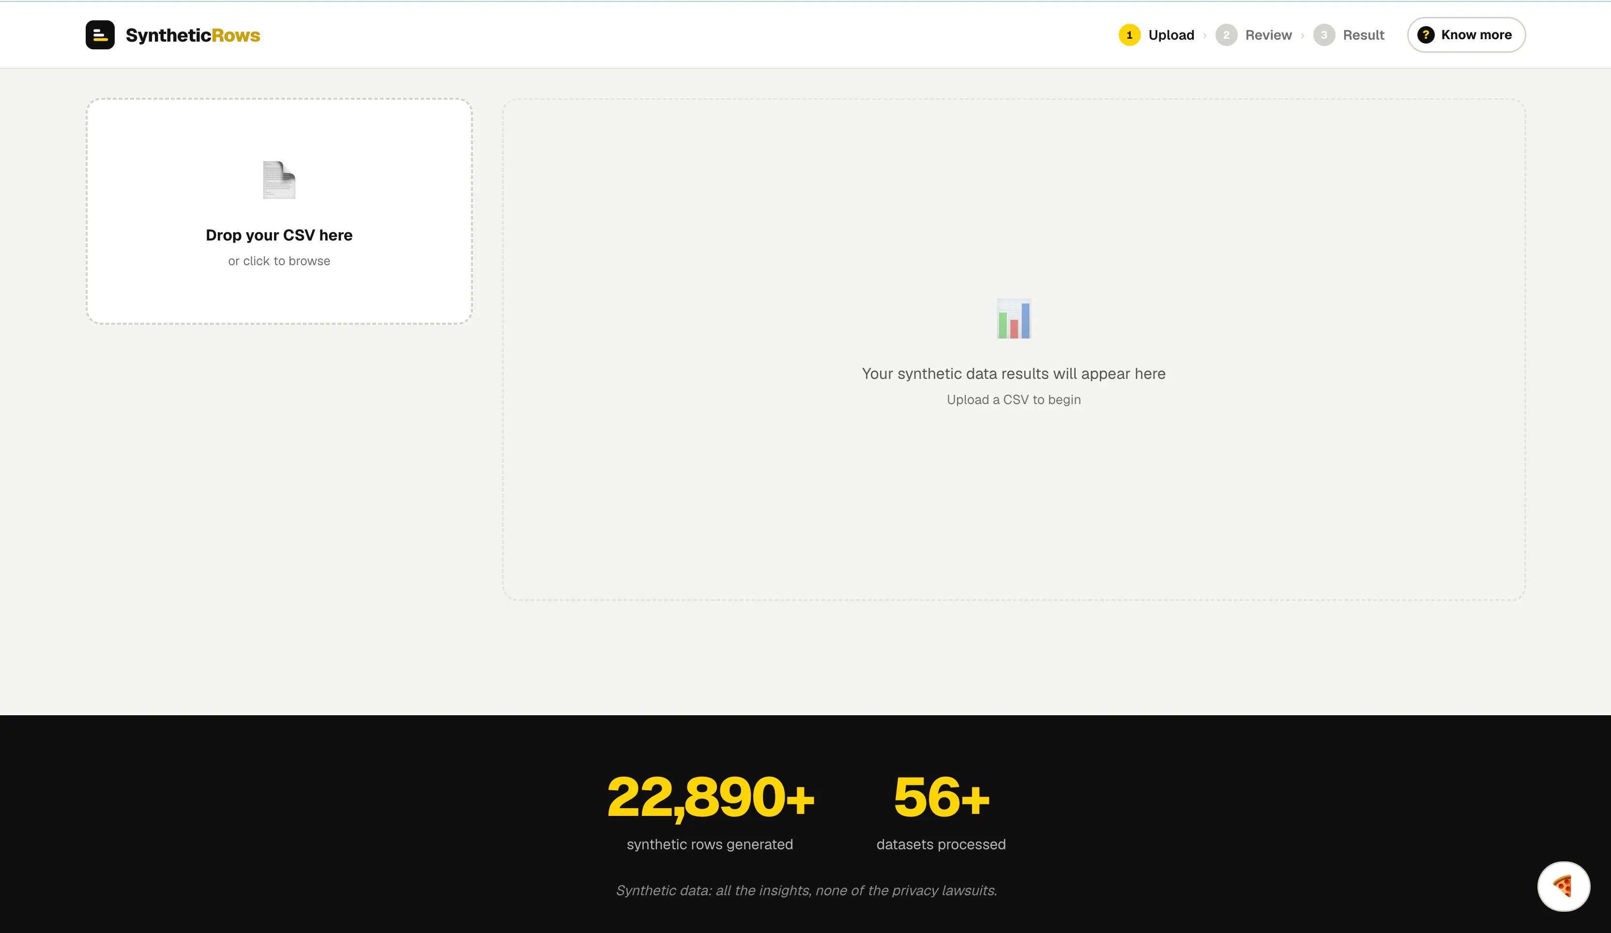Click 'datasets processed' label
Screen dimensions: 1611x933
point(941,844)
